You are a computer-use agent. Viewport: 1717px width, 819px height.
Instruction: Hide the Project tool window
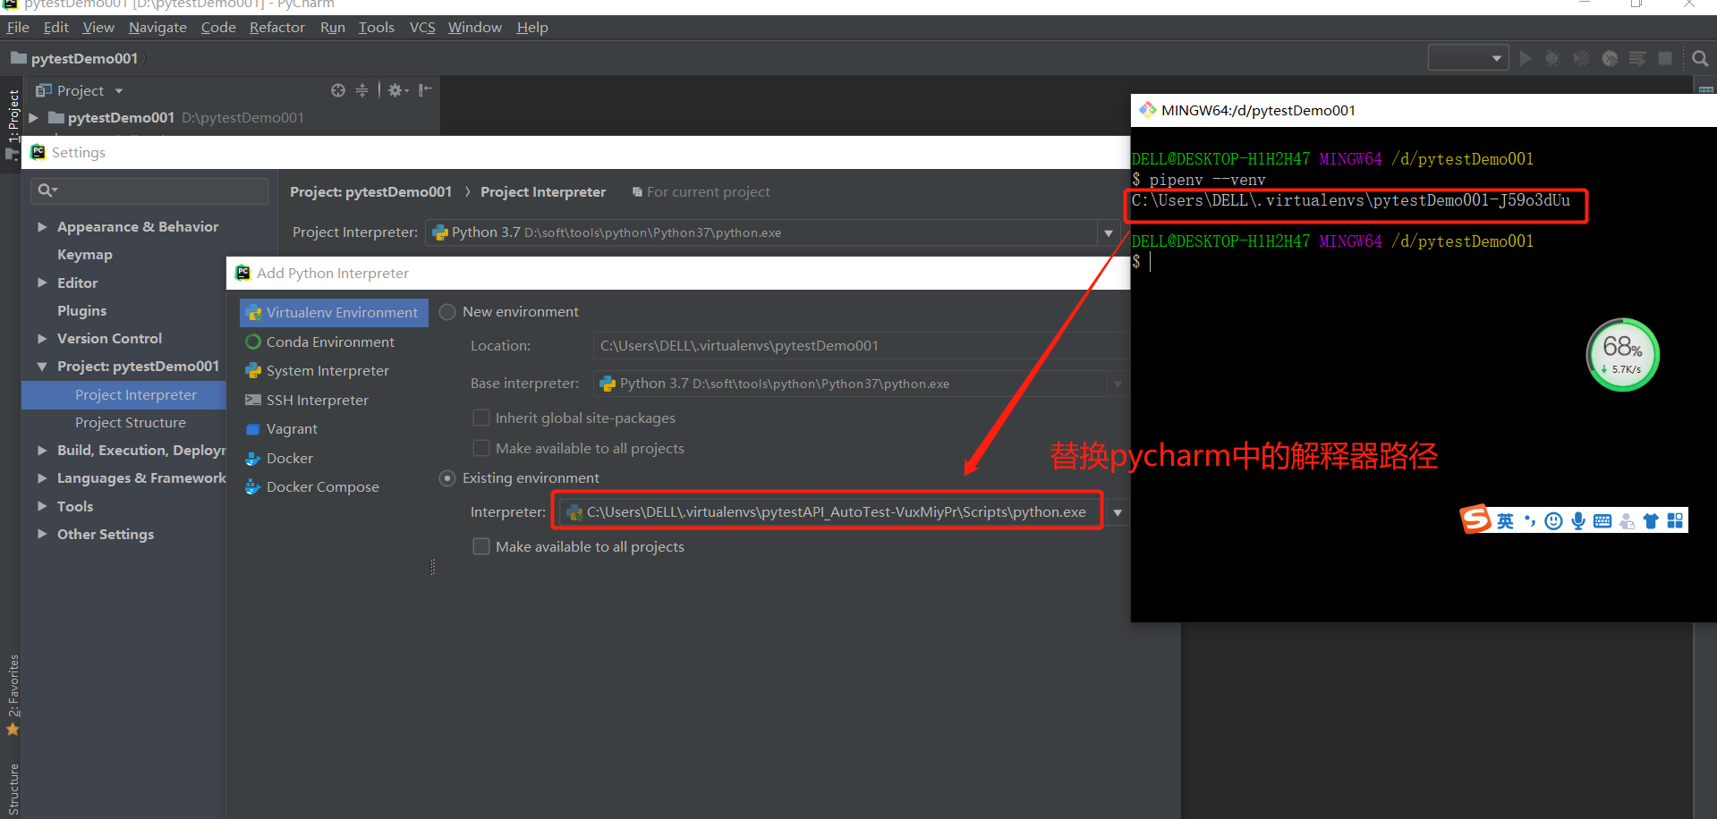pos(426,90)
